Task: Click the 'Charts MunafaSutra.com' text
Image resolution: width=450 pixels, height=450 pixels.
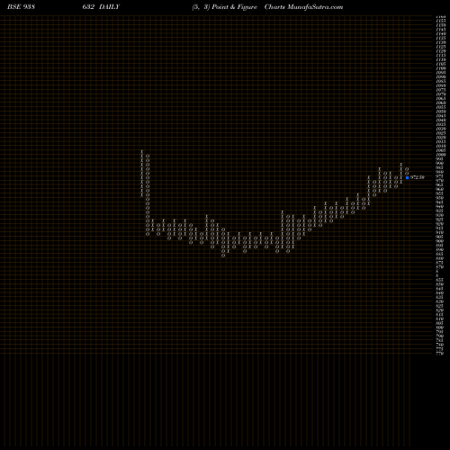Action: point(303,7)
